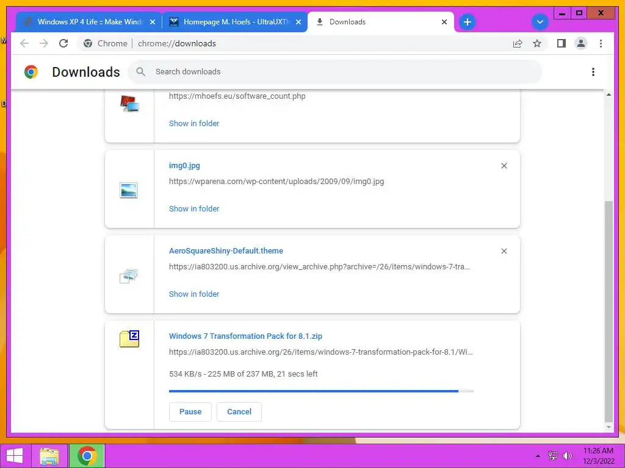This screenshot has height=468, width=625.
Task: Remove img0.jpg from the list
Action: coord(504,166)
